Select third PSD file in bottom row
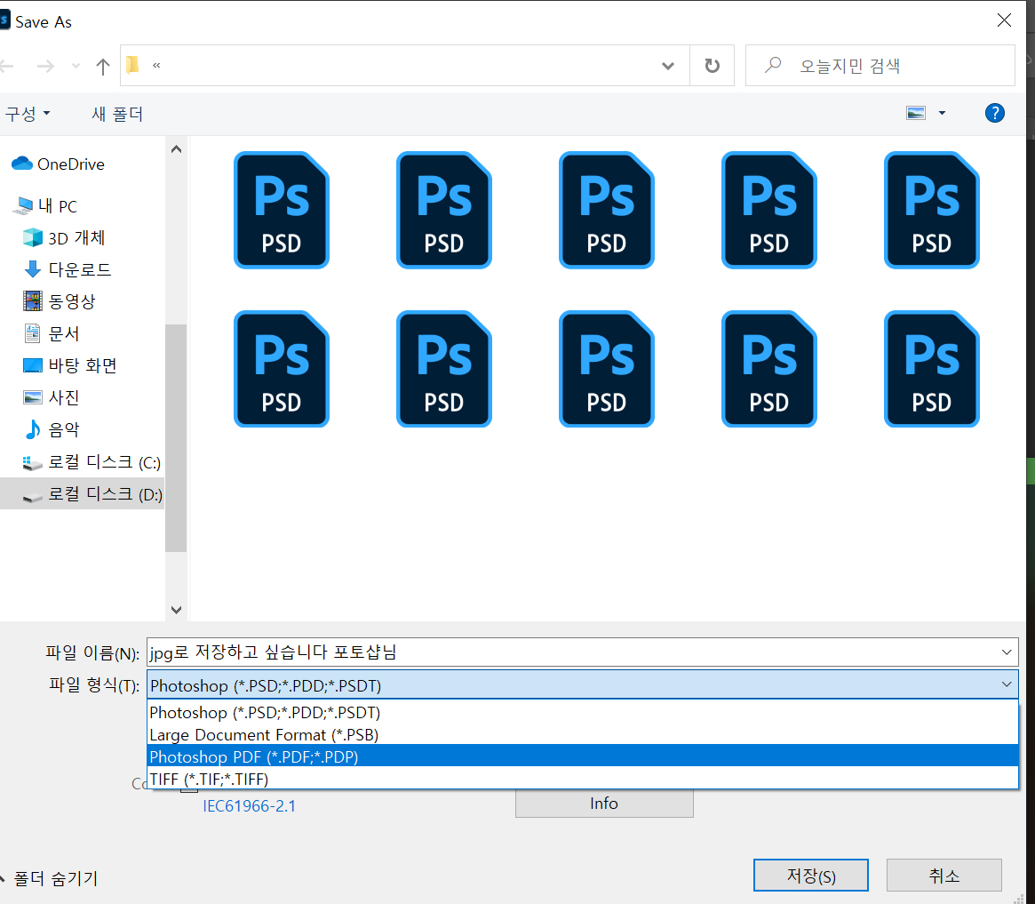1035x904 pixels. pos(607,369)
